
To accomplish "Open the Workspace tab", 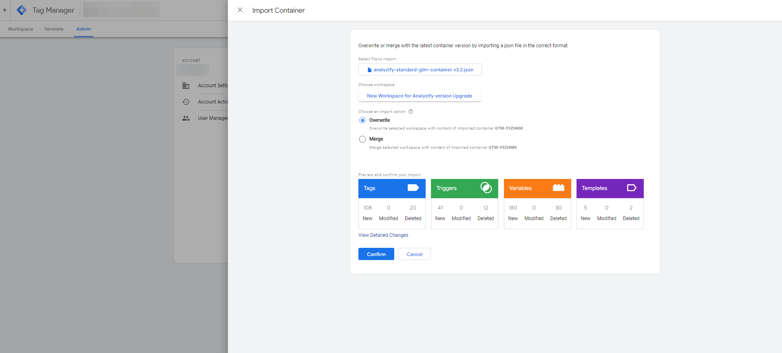I will (20, 29).
